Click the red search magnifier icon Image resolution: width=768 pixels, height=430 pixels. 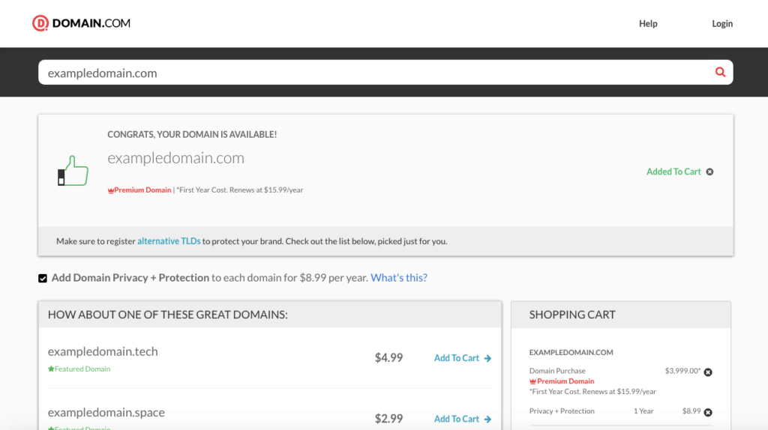coord(720,73)
